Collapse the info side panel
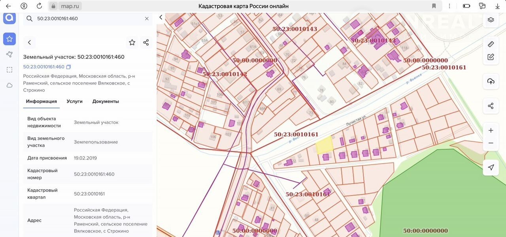 click(160, 17)
